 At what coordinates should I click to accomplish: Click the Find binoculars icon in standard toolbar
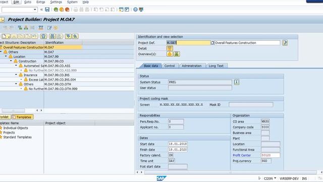click(x=82, y=10)
